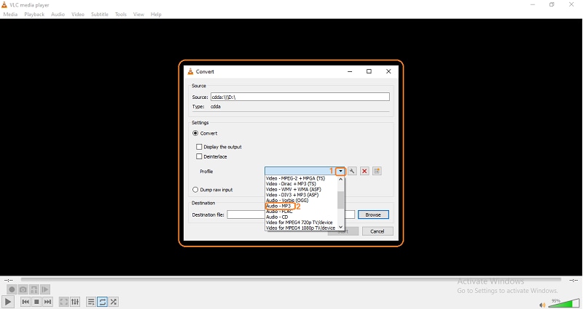The image size is (583, 309).
Task: Click the A-B loop icon
Action: 34,289
